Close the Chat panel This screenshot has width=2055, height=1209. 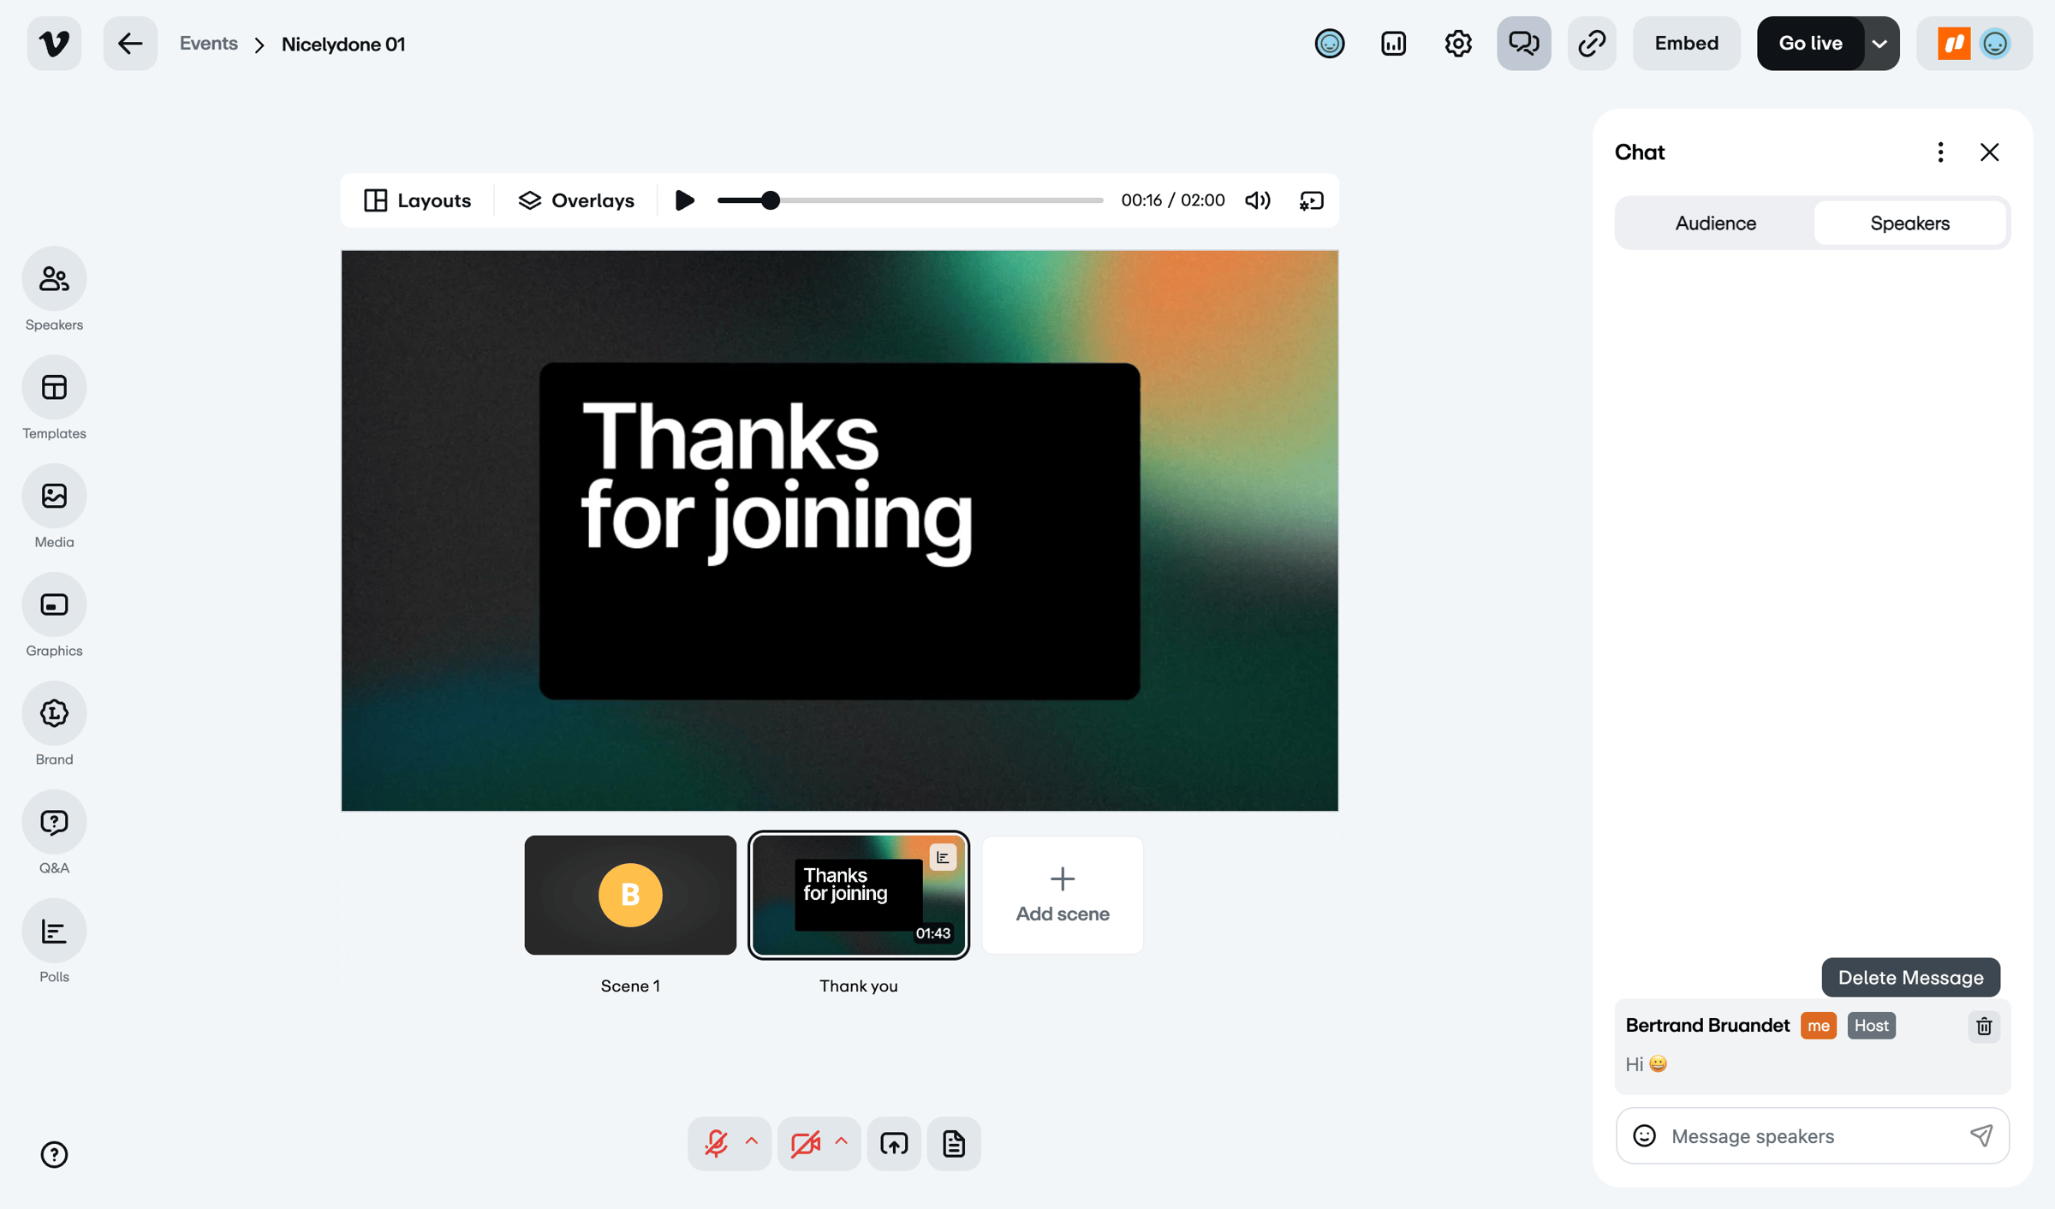(x=1989, y=152)
